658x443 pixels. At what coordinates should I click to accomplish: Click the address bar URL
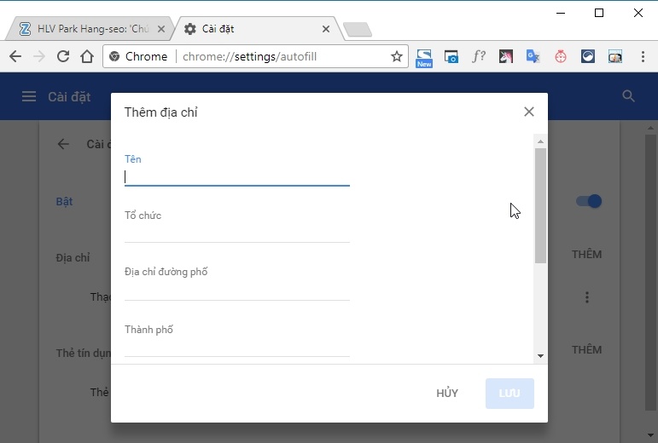click(x=250, y=56)
